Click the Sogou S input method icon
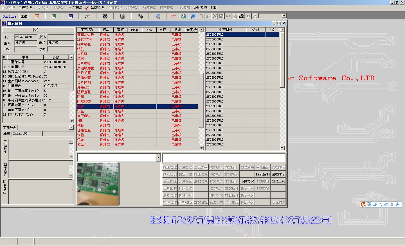Viewport: 405px width, 246px height. (x=363, y=204)
